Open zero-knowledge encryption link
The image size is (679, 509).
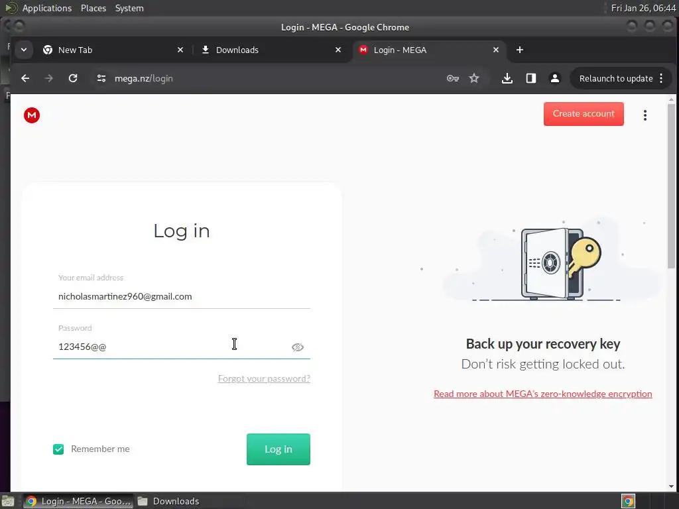click(543, 394)
